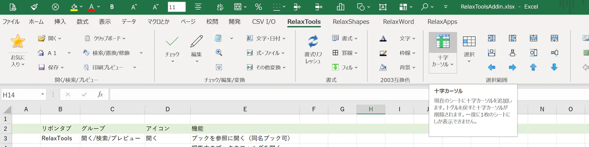
Task: Select the format painter brush icon
Action: tap(34, 7)
